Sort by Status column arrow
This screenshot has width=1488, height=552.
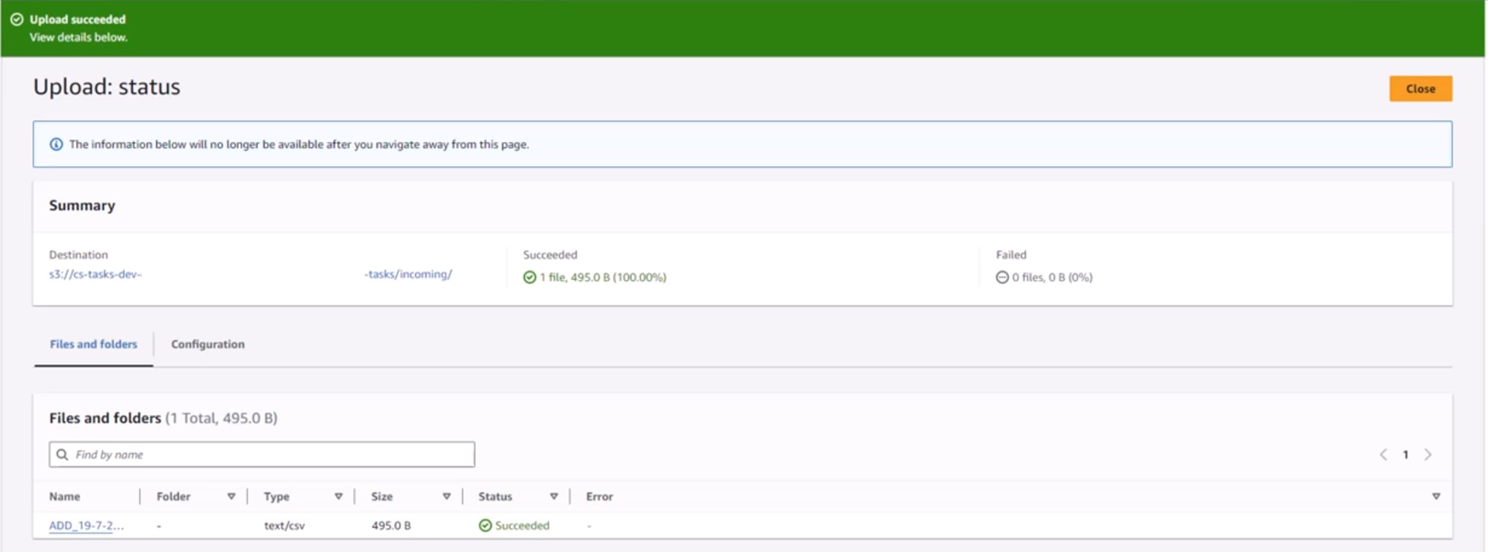click(554, 496)
